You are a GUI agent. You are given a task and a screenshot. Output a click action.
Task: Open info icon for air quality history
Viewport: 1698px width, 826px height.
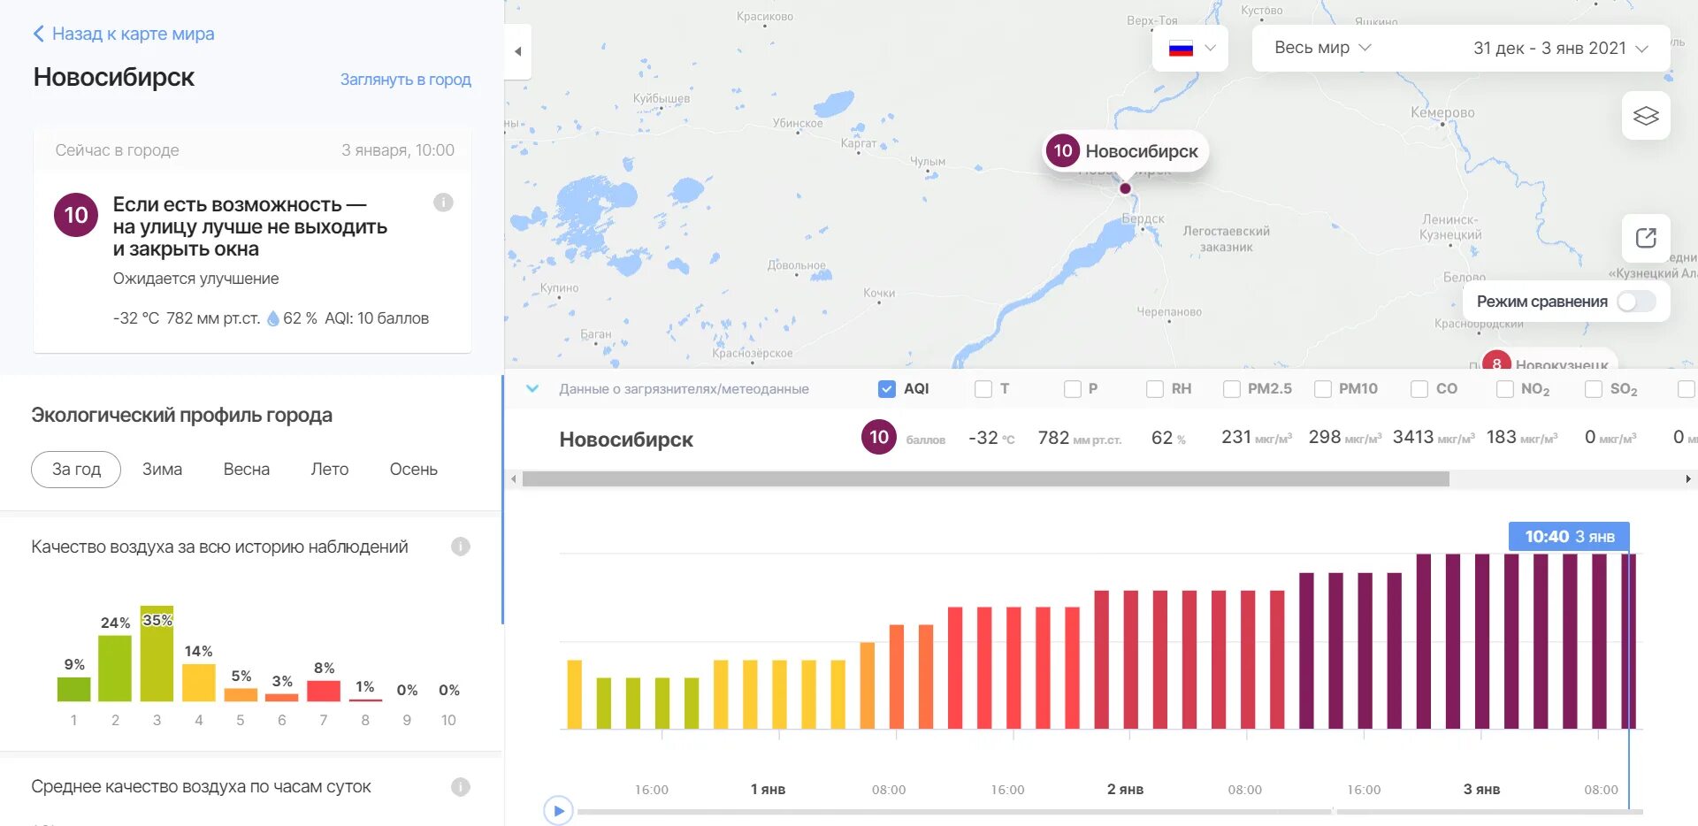tap(461, 547)
